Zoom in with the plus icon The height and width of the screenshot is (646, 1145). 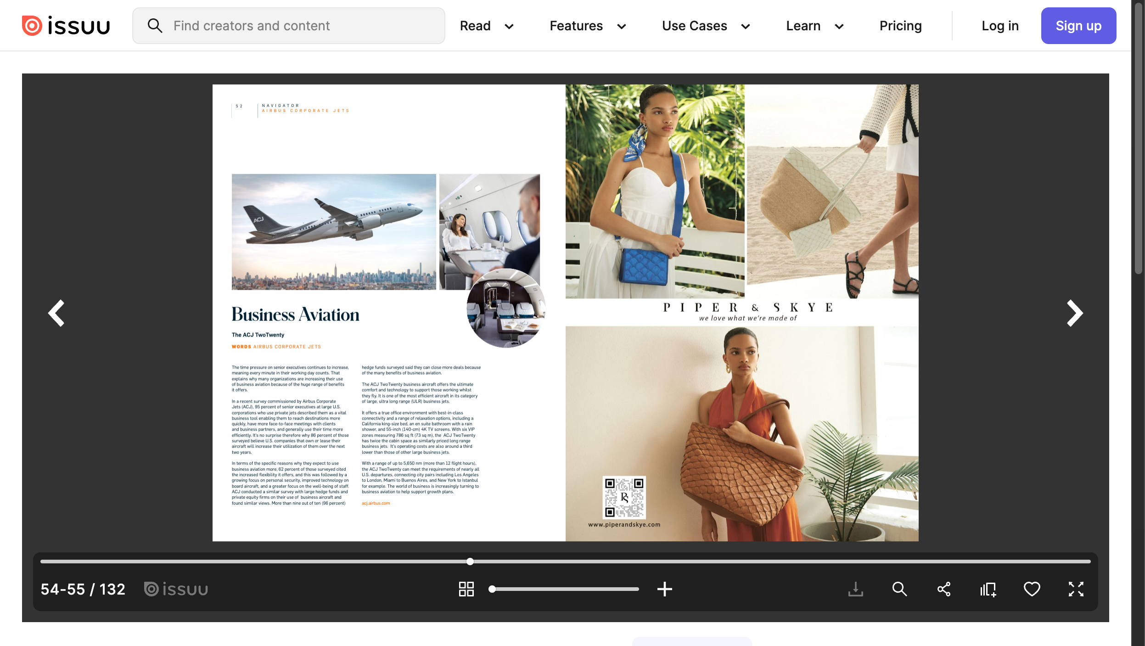(x=664, y=589)
